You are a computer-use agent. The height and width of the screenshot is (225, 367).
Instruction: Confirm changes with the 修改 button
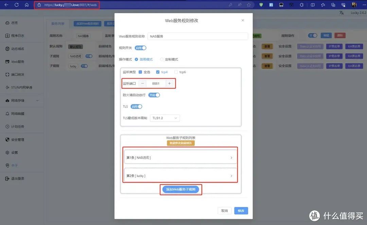tap(241, 210)
